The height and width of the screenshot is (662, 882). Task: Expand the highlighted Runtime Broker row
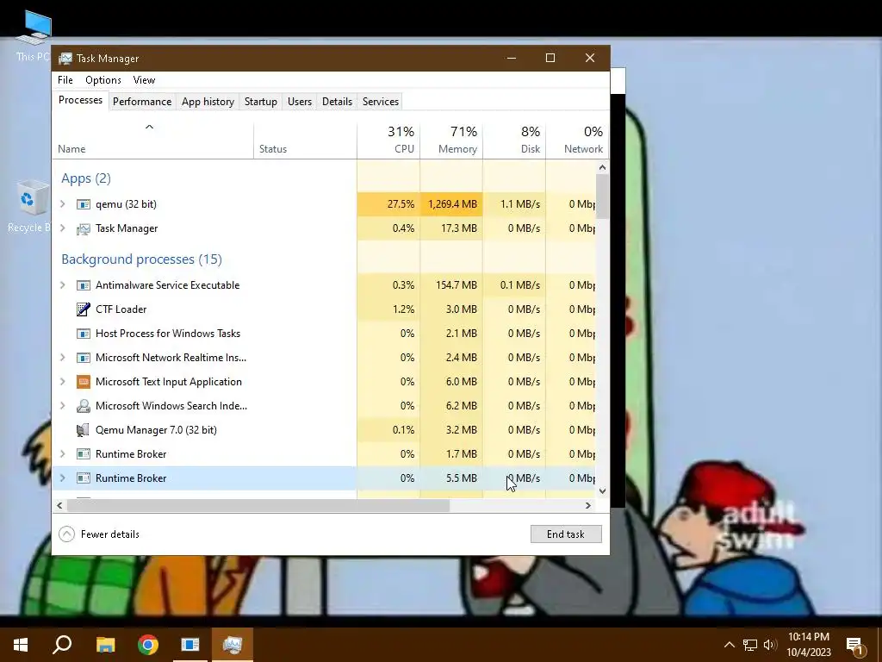pyautogui.click(x=63, y=478)
